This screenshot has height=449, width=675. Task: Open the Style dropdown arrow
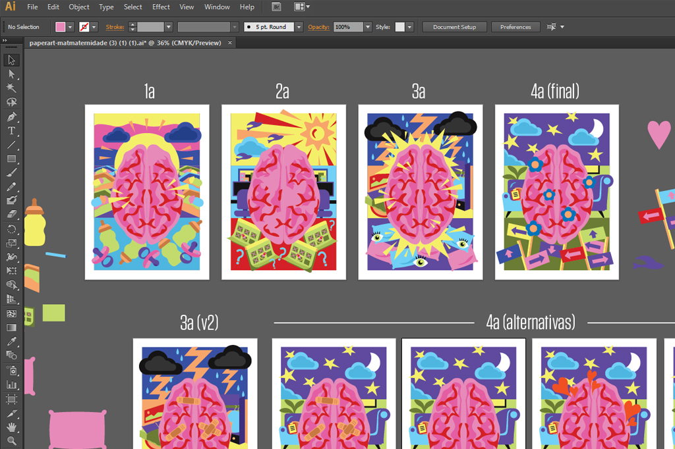pos(410,27)
